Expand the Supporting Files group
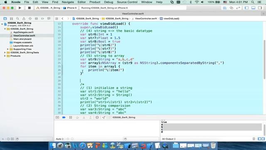The height and width of the screenshot is (150, 266). point(8,49)
